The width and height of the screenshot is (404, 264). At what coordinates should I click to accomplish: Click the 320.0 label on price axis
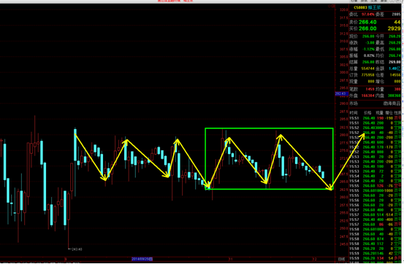pos(344,9)
